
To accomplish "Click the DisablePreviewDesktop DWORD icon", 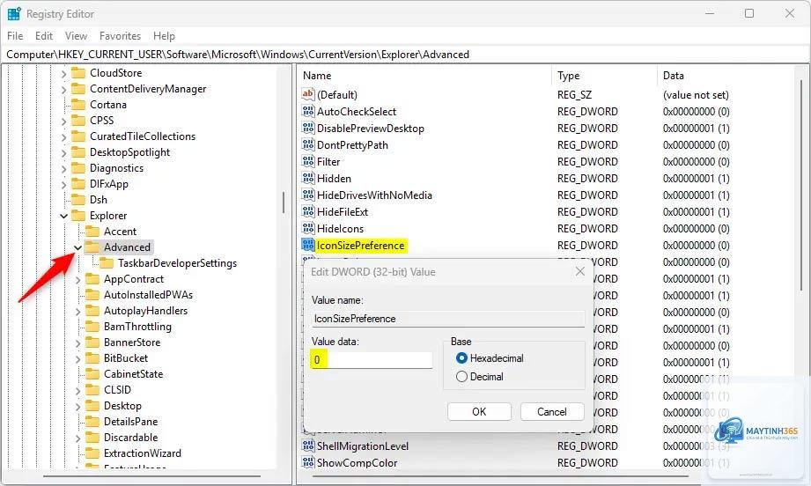I will pyautogui.click(x=307, y=128).
